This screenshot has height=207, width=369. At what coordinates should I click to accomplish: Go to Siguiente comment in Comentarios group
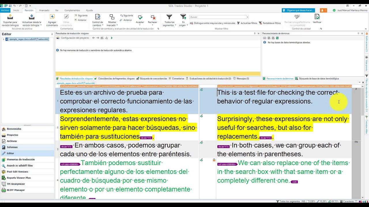[81, 16]
